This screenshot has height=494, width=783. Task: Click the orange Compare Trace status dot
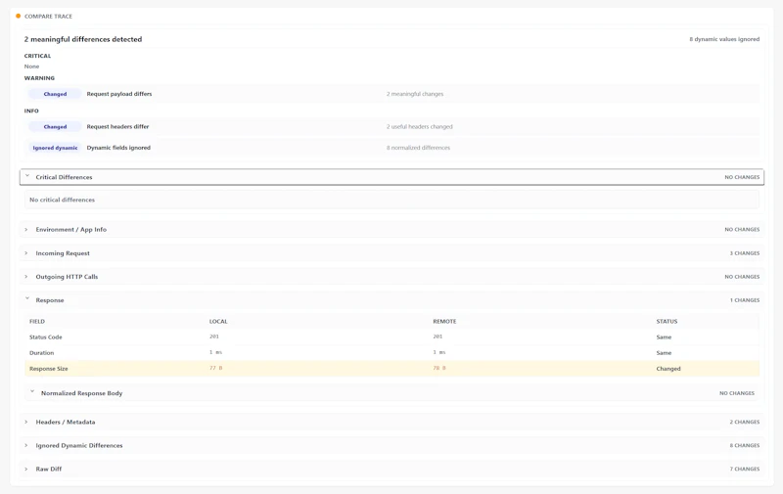[19, 16]
